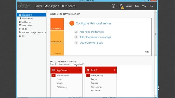Click the App Server tile header icon
The width and height of the screenshot is (175, 98).
coord(54,70)
